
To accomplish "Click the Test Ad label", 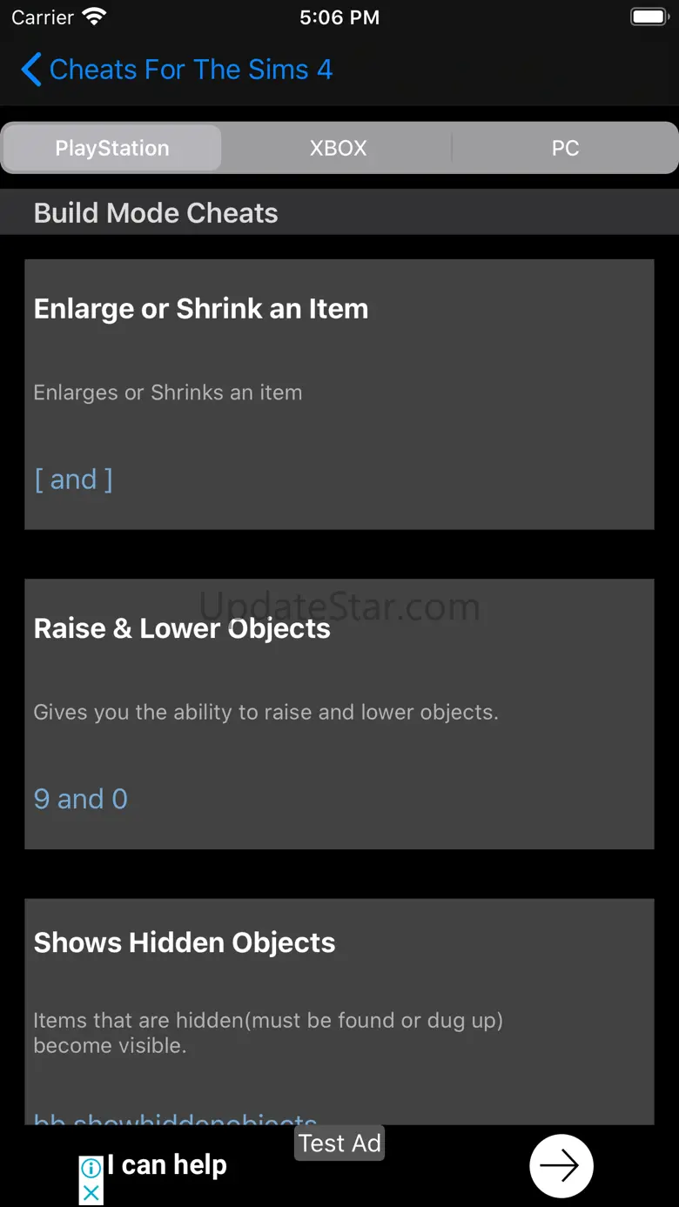I will pyautogui.click(x=339, y=1143).
